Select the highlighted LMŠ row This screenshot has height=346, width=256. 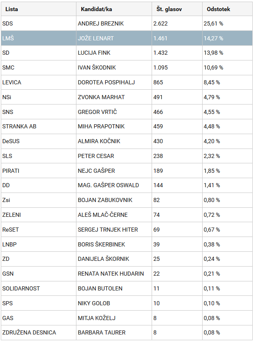coord(127,38)
